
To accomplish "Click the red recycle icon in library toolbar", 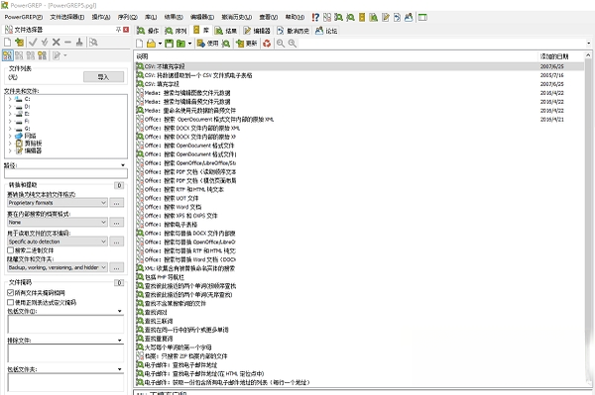I will pos(267,44).
